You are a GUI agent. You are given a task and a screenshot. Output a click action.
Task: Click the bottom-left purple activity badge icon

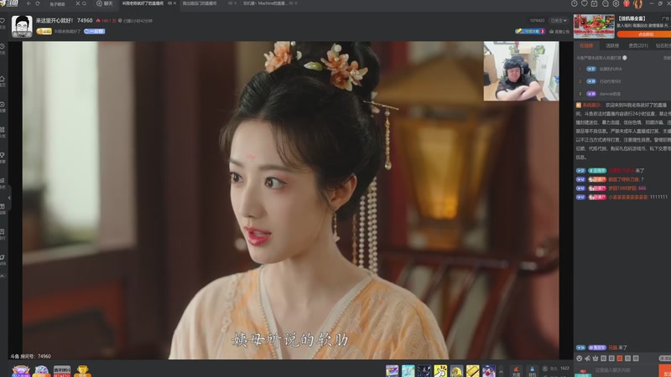[20, 370]
